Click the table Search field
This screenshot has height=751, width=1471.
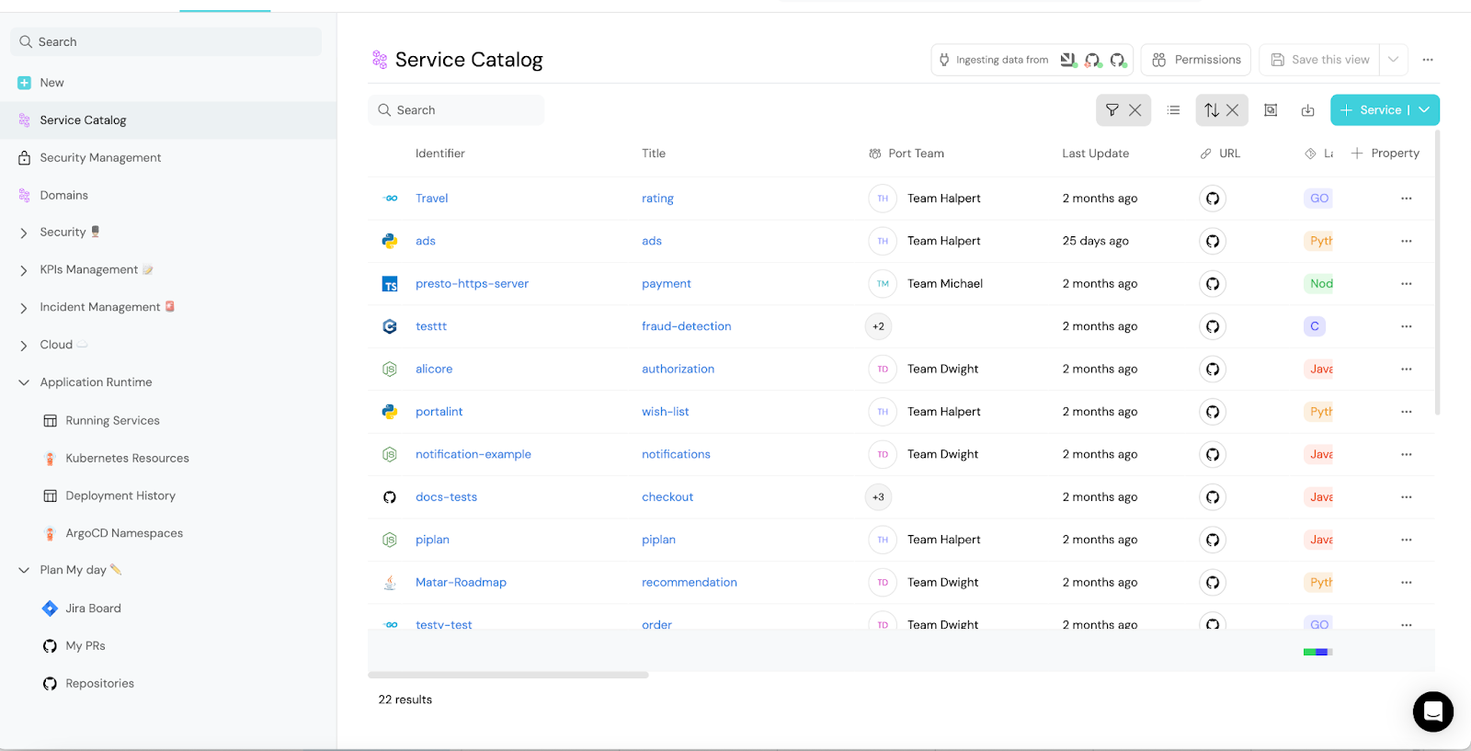click(457, 110)
